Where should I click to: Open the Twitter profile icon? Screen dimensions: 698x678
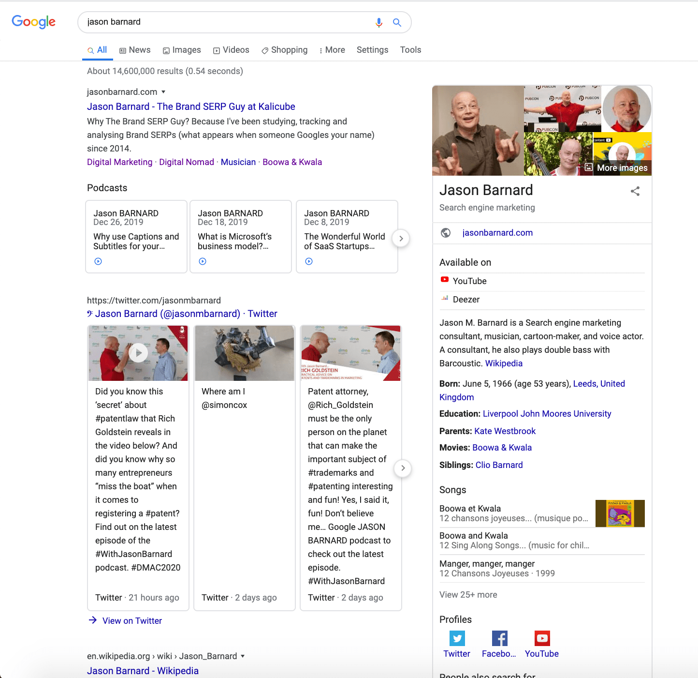457,638
